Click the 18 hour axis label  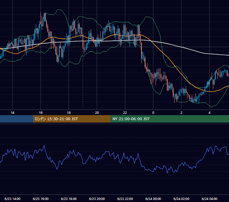69,113
